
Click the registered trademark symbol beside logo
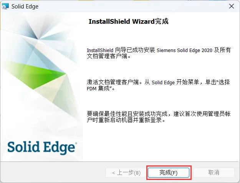[x=76, y=143]
